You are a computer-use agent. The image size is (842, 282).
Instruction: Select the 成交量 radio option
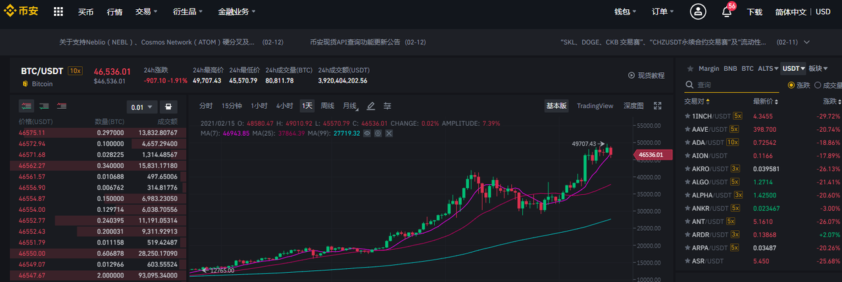(x=828, y=85)
